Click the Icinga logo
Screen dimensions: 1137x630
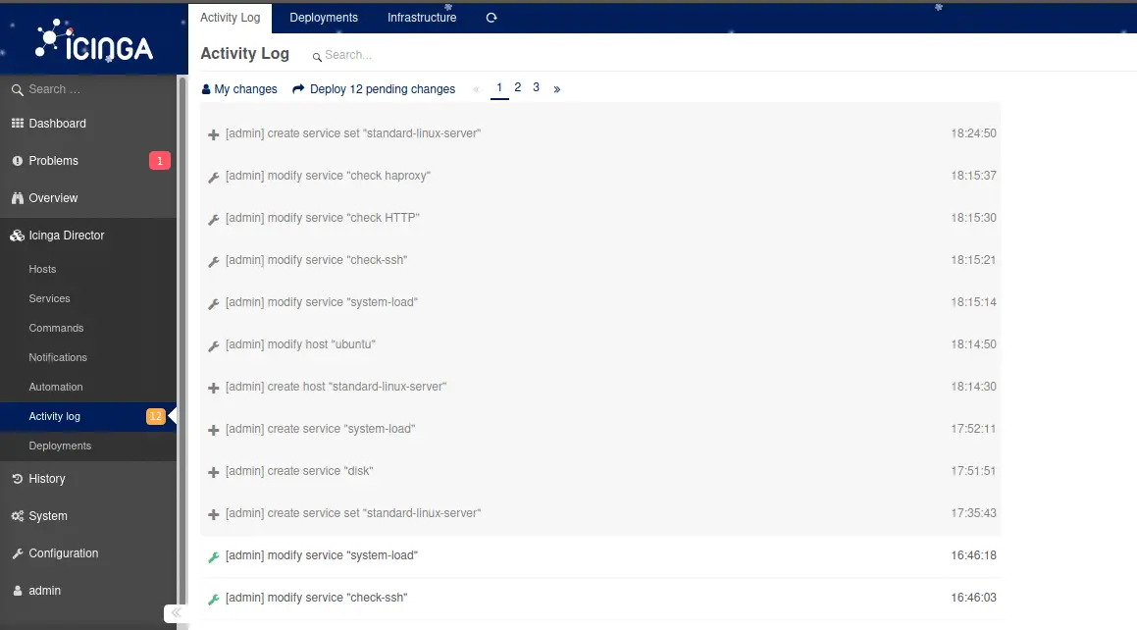pos(94,41)
